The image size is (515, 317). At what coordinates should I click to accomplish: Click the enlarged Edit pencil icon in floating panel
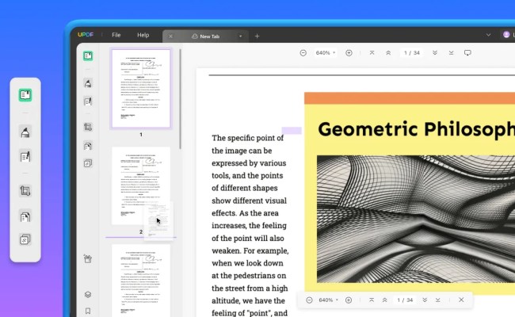click(x=25, y=157)
